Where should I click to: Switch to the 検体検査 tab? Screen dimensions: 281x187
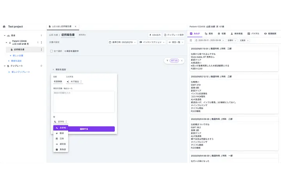[x=237, y=34]
